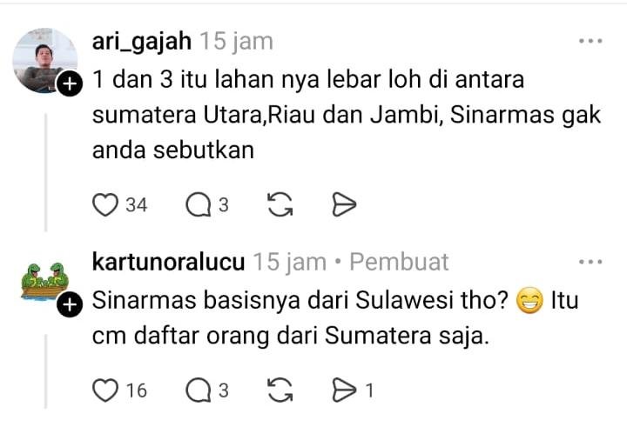627x427 pixels.
Task: Share kartunoralucu's reply via send icon
Action: (343, 390)
